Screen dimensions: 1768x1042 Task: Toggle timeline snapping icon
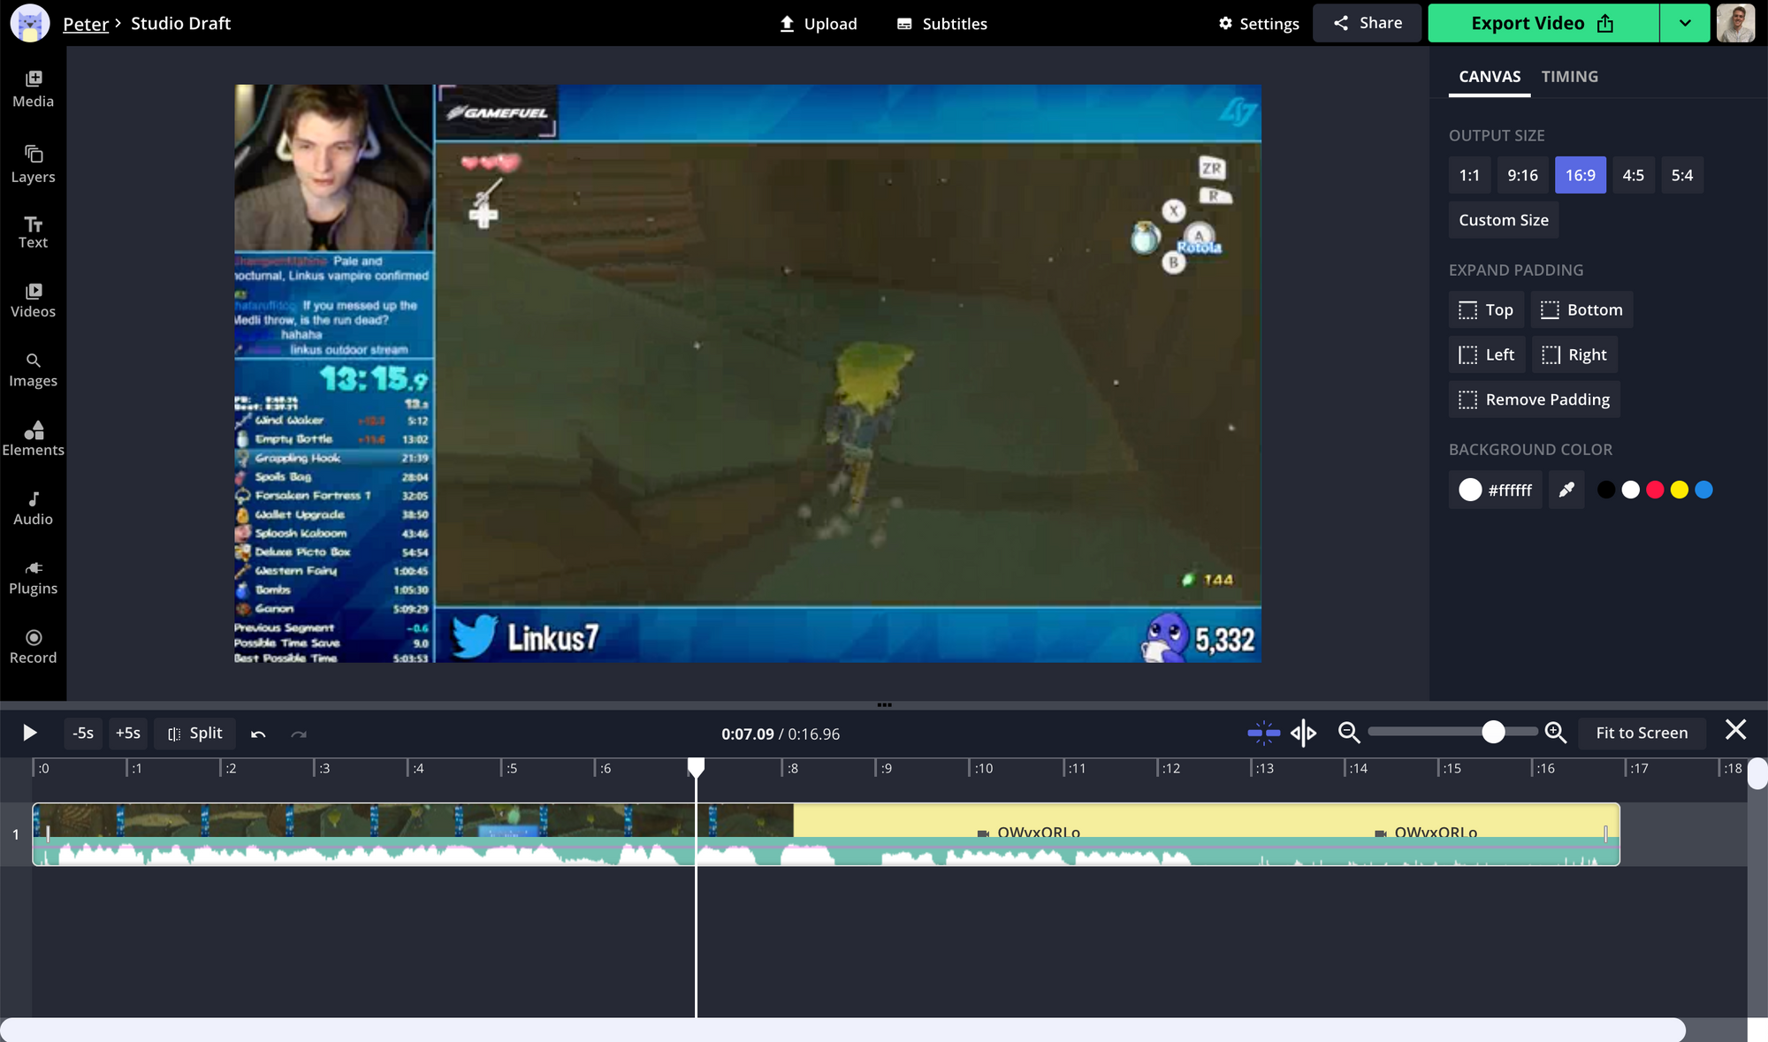pyautogui.click(x=1263, y=733)
